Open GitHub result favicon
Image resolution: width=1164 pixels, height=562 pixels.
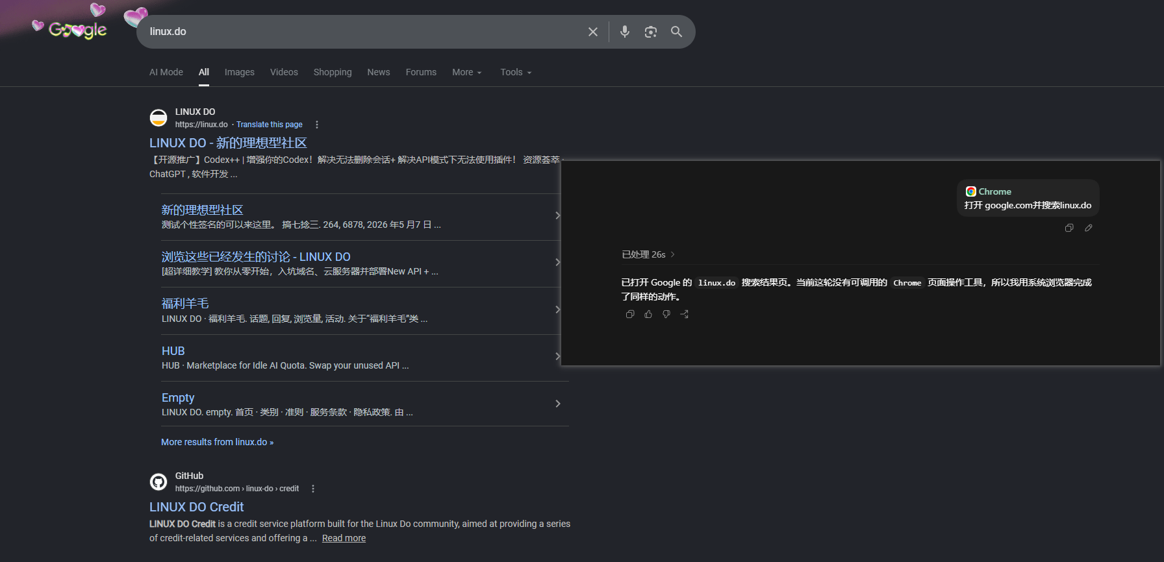158,482
